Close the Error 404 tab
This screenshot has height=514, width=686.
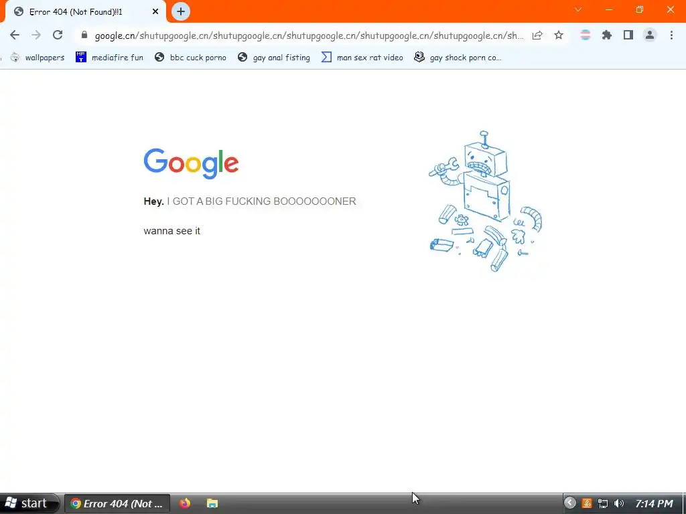(x=155, y=12)
